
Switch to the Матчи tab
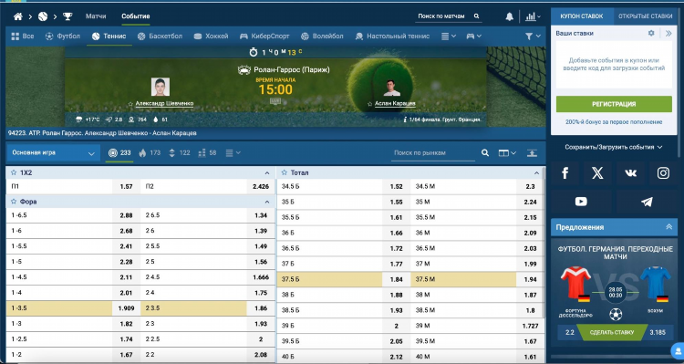tap(96, 16)
